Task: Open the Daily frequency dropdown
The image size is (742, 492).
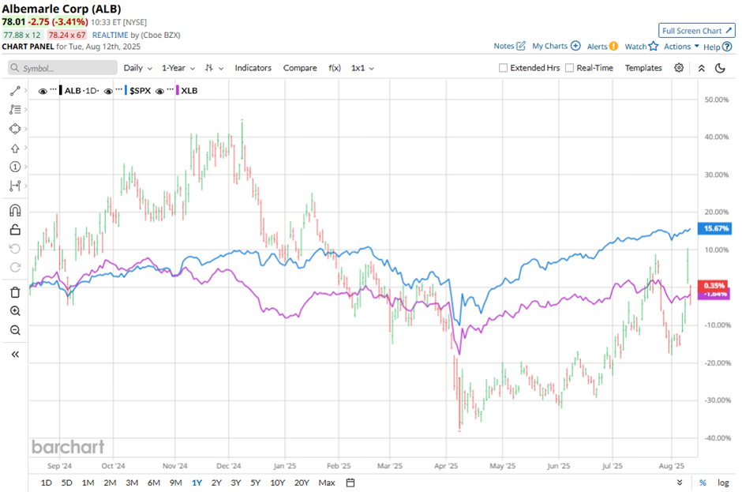Action: tap(137, 68)
